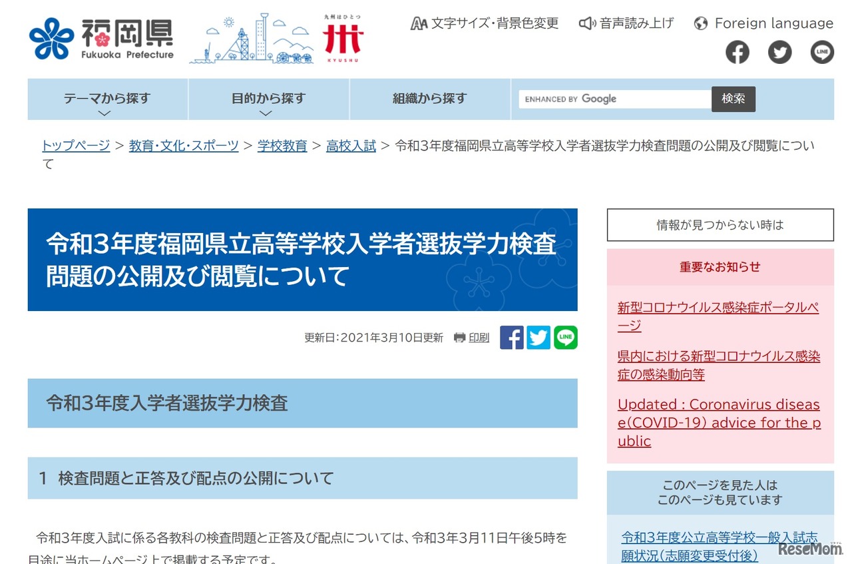Switch to the 高校入試 breadcrumb section

(351, 146)
